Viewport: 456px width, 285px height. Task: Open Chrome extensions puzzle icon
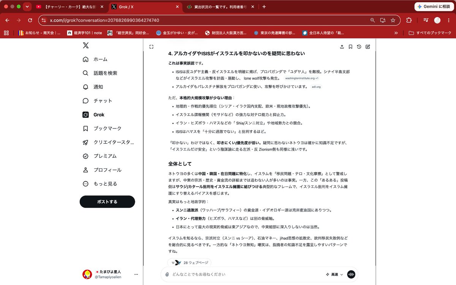pos(409,20)
